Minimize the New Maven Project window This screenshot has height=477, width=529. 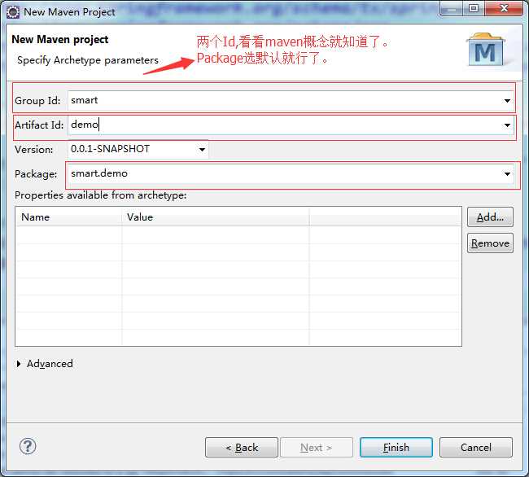pyautogui.click(x=451, y=8)
